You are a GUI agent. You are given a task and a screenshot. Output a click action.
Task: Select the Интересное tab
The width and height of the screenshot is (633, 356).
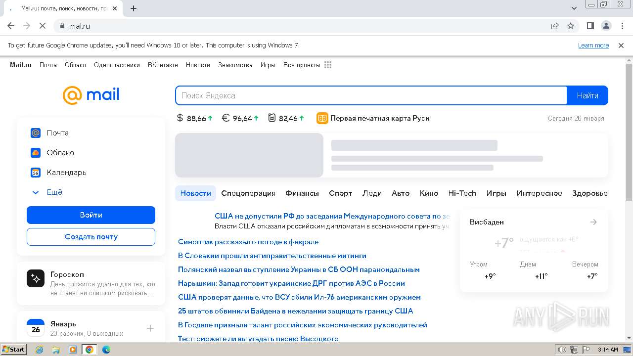(x=540, y=193)
